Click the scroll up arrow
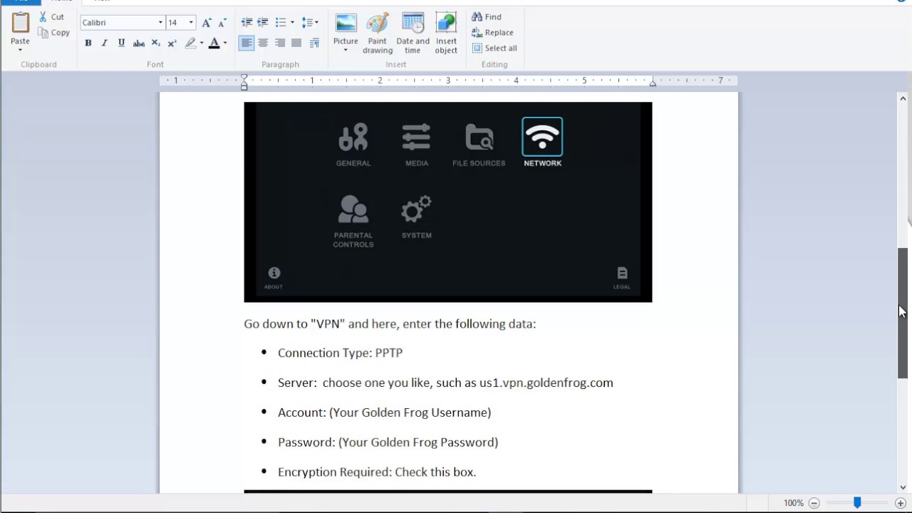Viewport: 912px width, 513px height. tap(903, 99)
